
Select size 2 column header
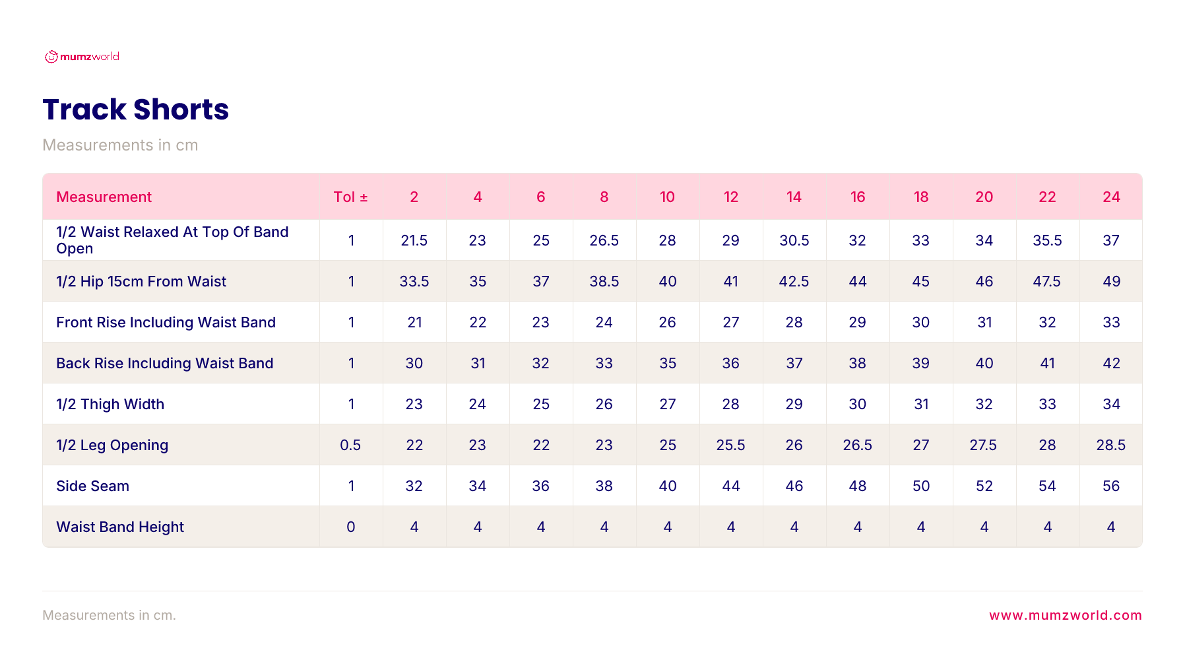(414, 197)
